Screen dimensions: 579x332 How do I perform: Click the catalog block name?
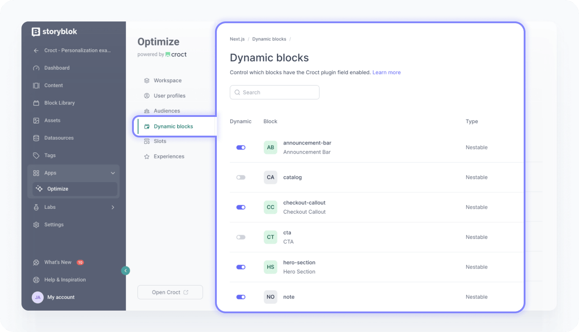[x=293, y=177]
